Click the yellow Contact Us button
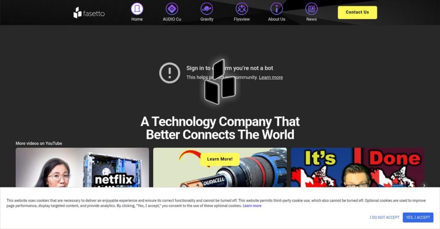Image resolution: width=440 pixels, height=229 pixels. point(357,12)
